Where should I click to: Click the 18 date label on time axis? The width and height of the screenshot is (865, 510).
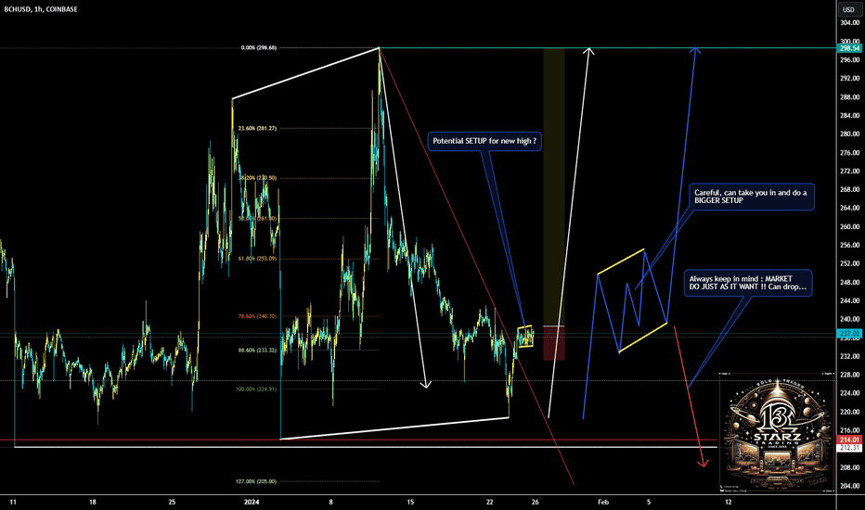click(93, 503)
